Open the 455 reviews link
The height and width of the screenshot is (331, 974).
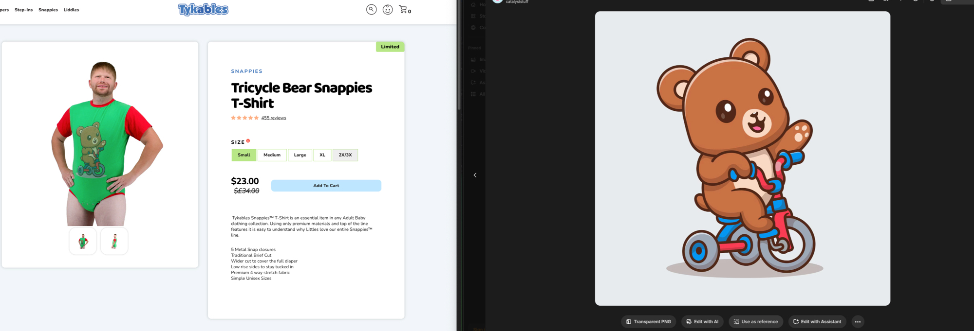point(273,118)
